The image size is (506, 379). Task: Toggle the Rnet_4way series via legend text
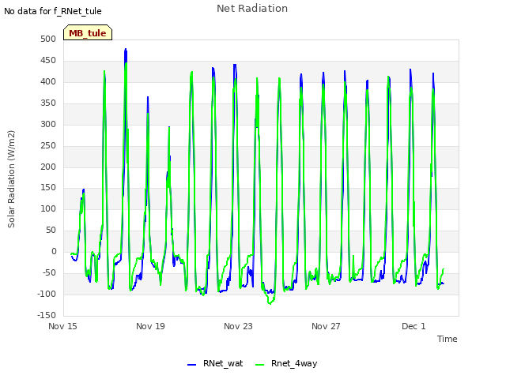pyautogui.click(x=294, y=363)
